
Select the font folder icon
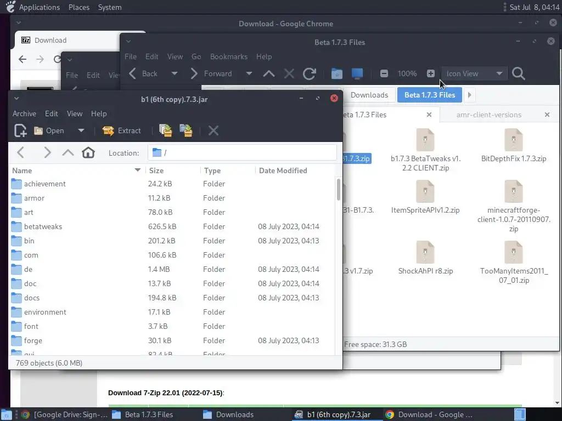[16, 327]
